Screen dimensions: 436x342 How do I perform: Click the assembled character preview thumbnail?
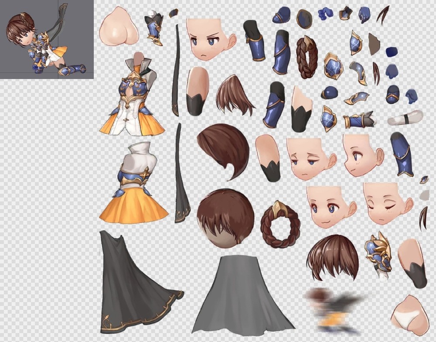click(47, 39)
